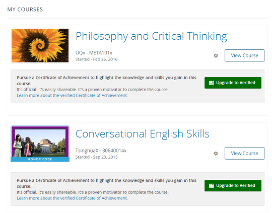Click the Started - Sep 23, 2015 date
Viewport: 272px width, 213px height.
96,157
